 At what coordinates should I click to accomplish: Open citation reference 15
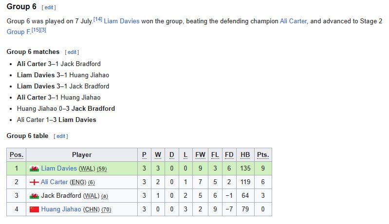pyautogui.click(x=36, y=30)
